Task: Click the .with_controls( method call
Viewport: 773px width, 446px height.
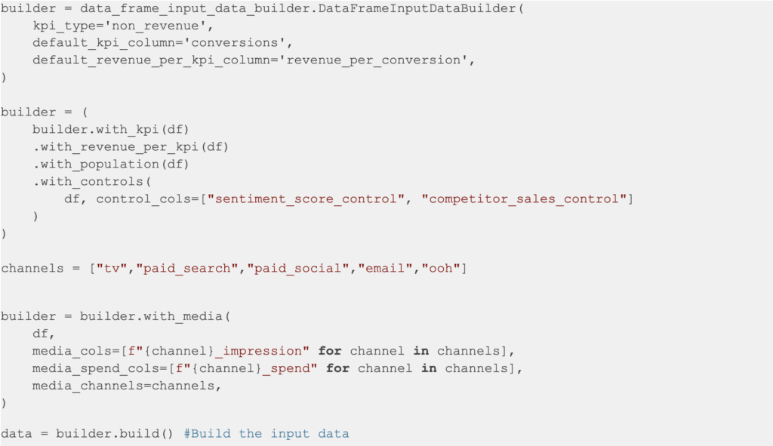Action: click(x=87, y=181)
